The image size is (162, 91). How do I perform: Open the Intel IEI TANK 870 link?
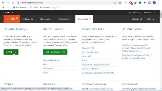pyautogui.click(x=90, y=69)
